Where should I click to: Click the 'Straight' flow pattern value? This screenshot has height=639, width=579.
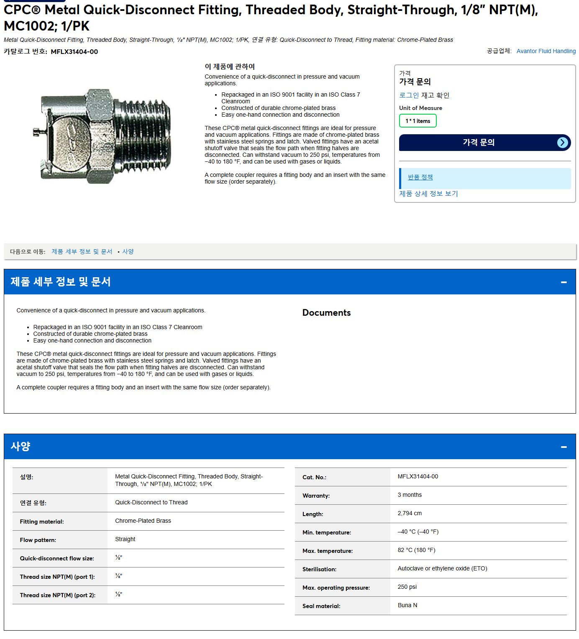125,539
